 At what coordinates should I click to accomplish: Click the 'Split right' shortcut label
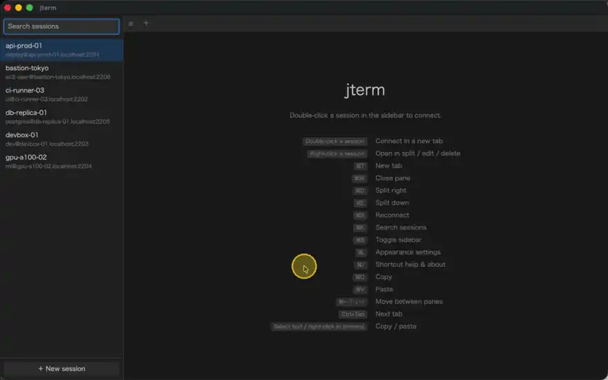(x=390, y=191)
